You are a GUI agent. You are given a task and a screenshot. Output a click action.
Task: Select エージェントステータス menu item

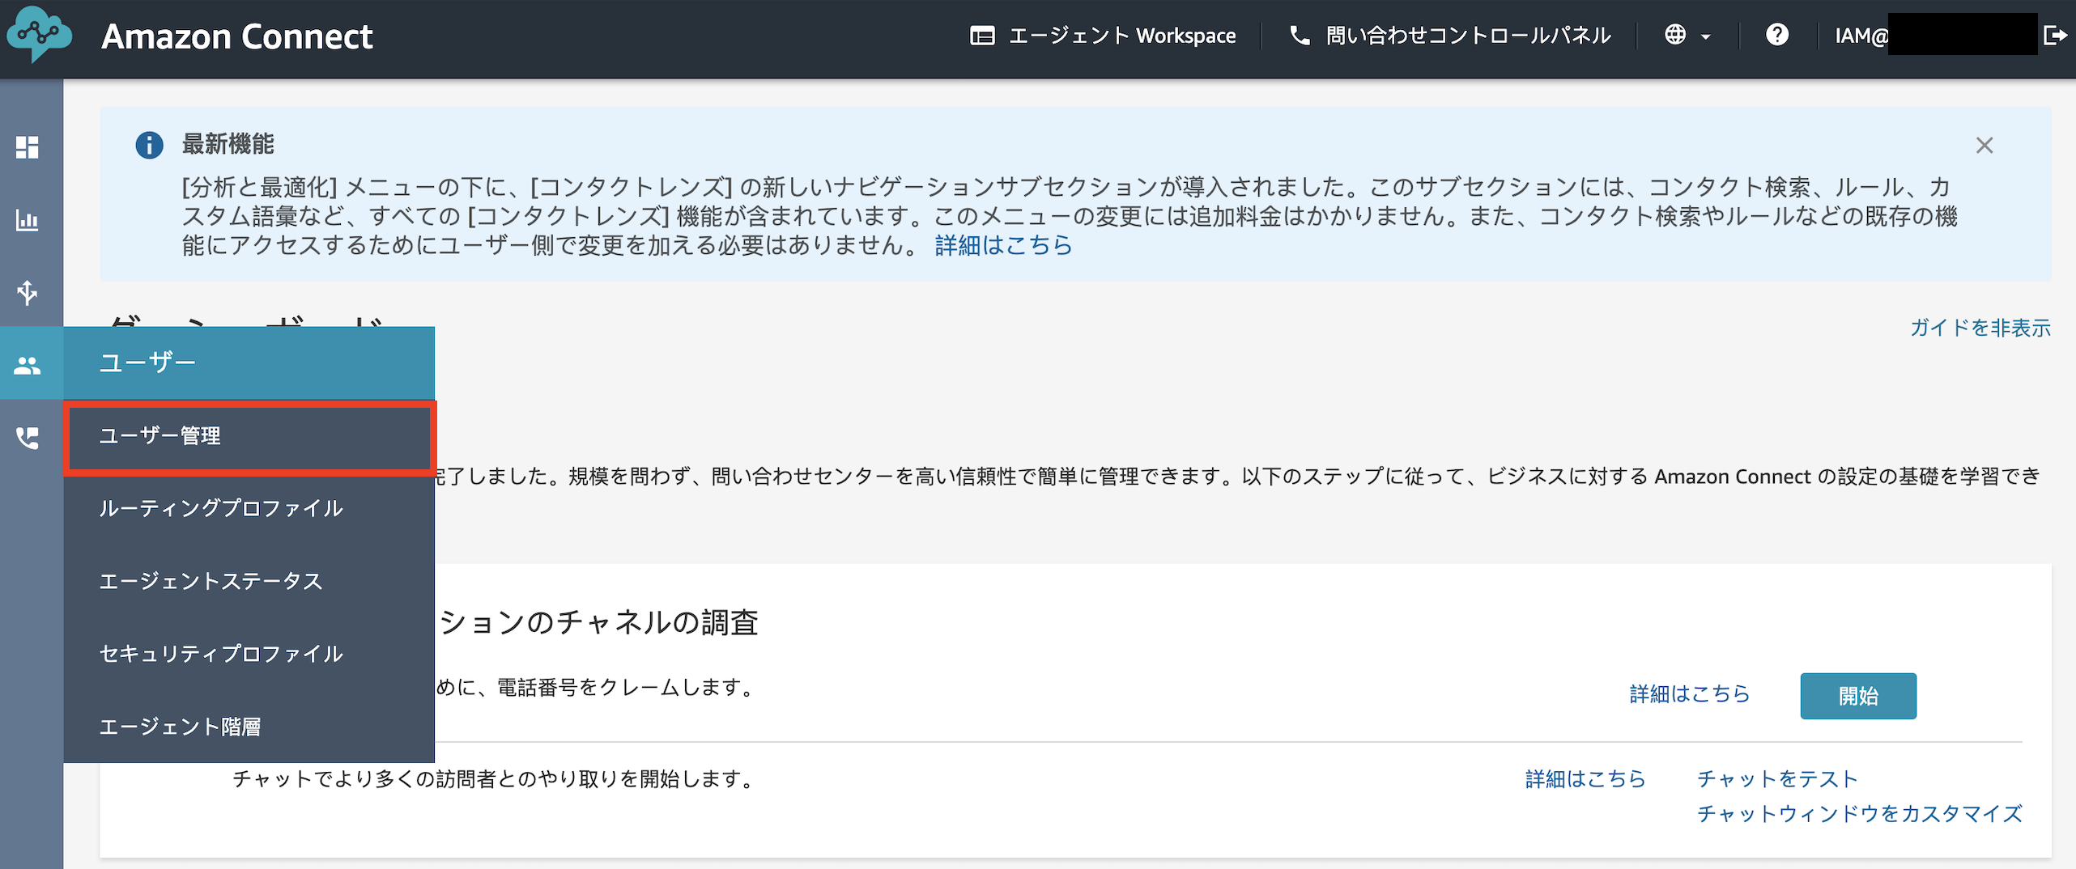(249, 581)
